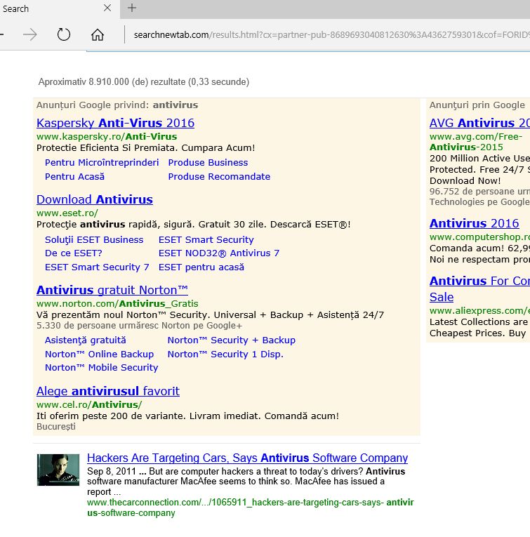Open AVG Antivirus sidebar ad

pyautogui.click(x=479, y=123)
